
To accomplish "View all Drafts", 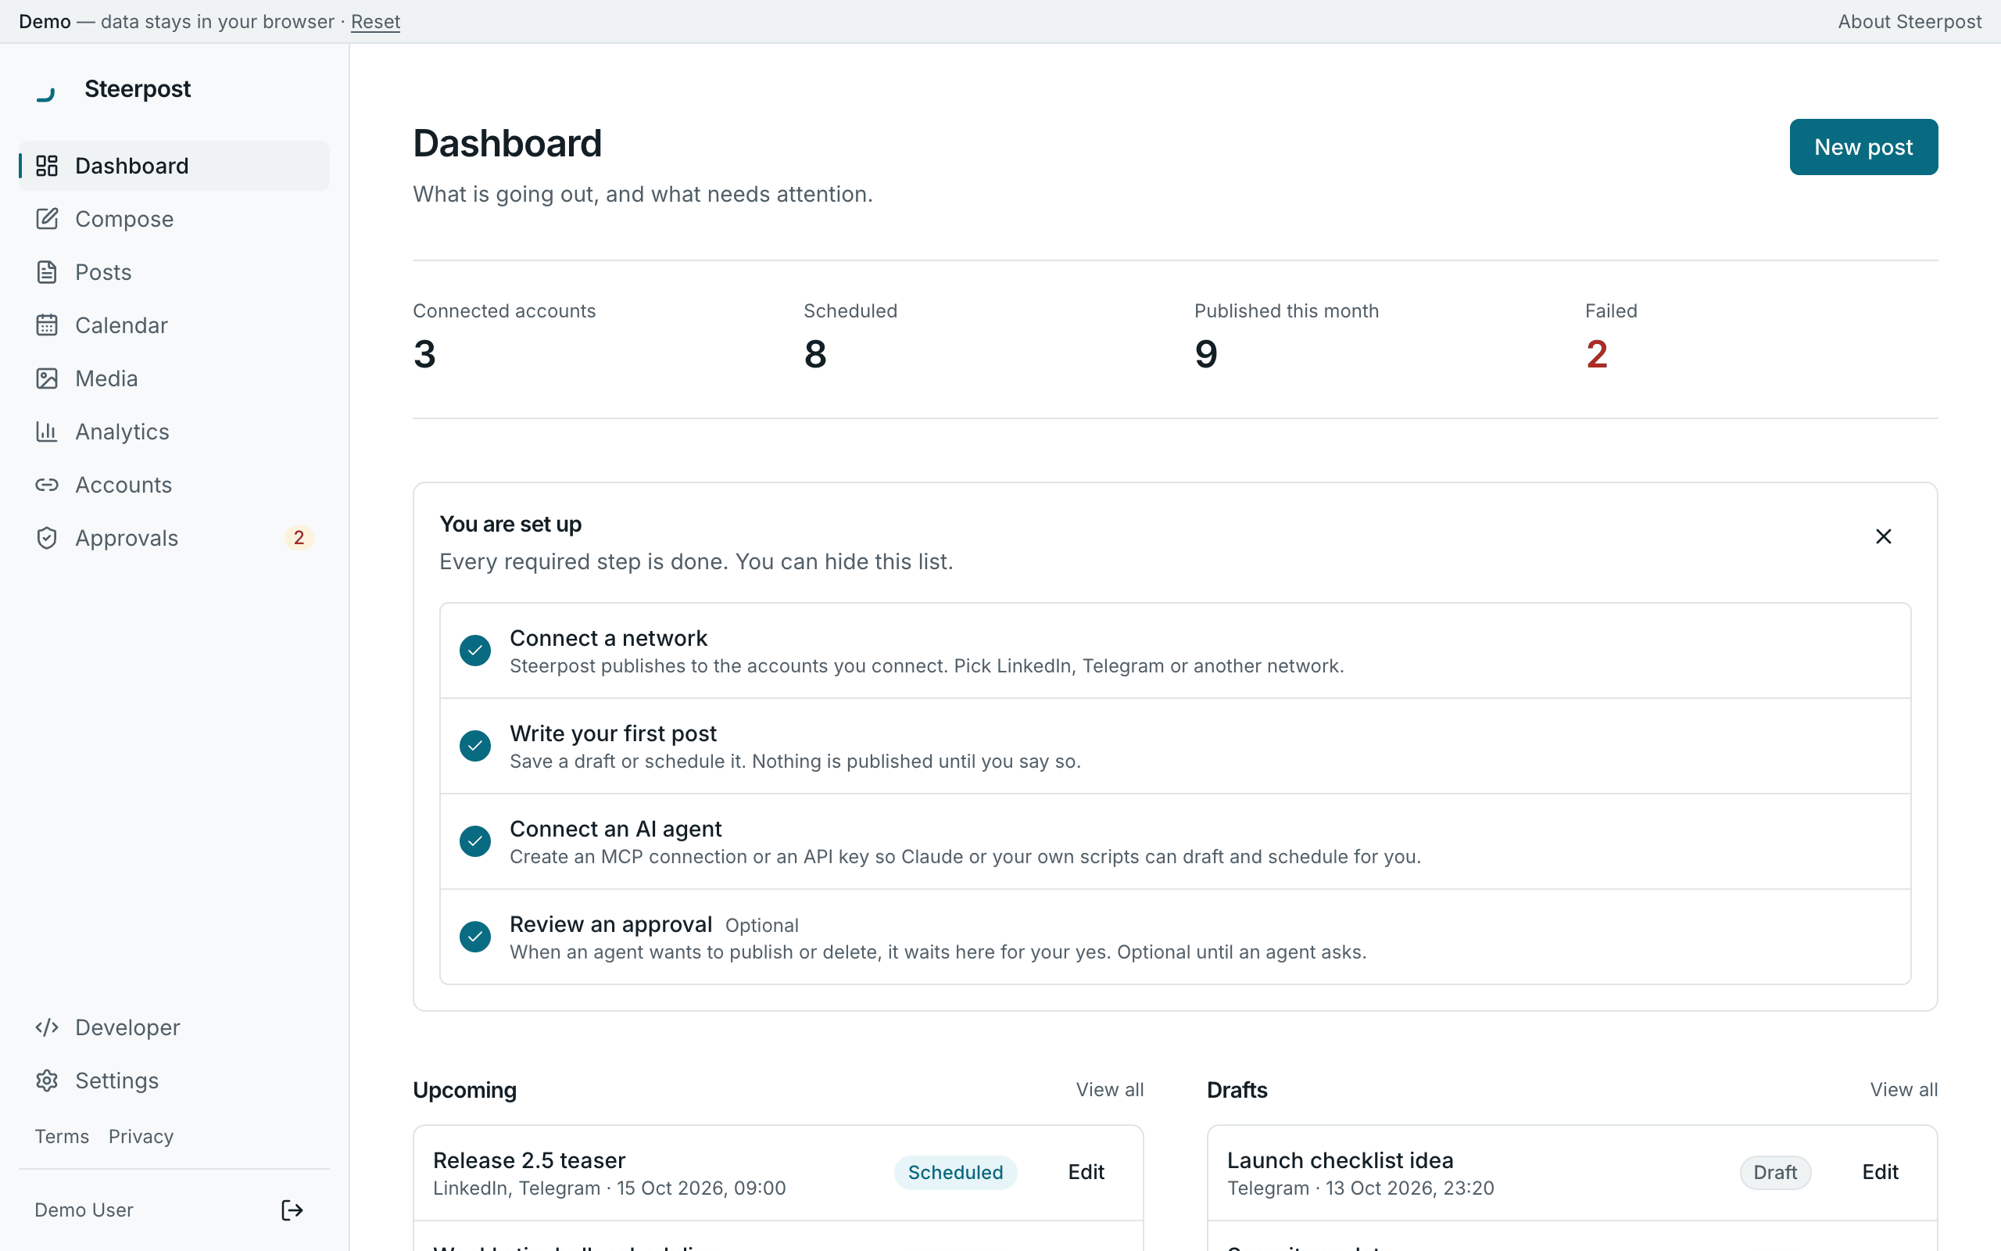I will tap(1903, 1090).
